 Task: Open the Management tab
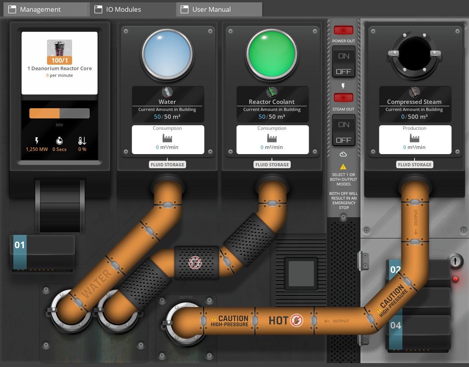[46, 9]
